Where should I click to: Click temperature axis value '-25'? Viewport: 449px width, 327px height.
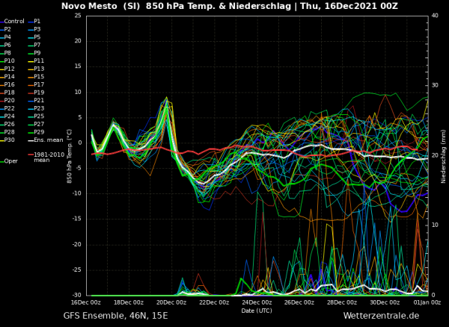76,270
